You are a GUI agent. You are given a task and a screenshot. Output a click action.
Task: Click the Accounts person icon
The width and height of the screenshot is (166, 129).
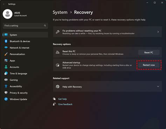[x=6, y=67]
